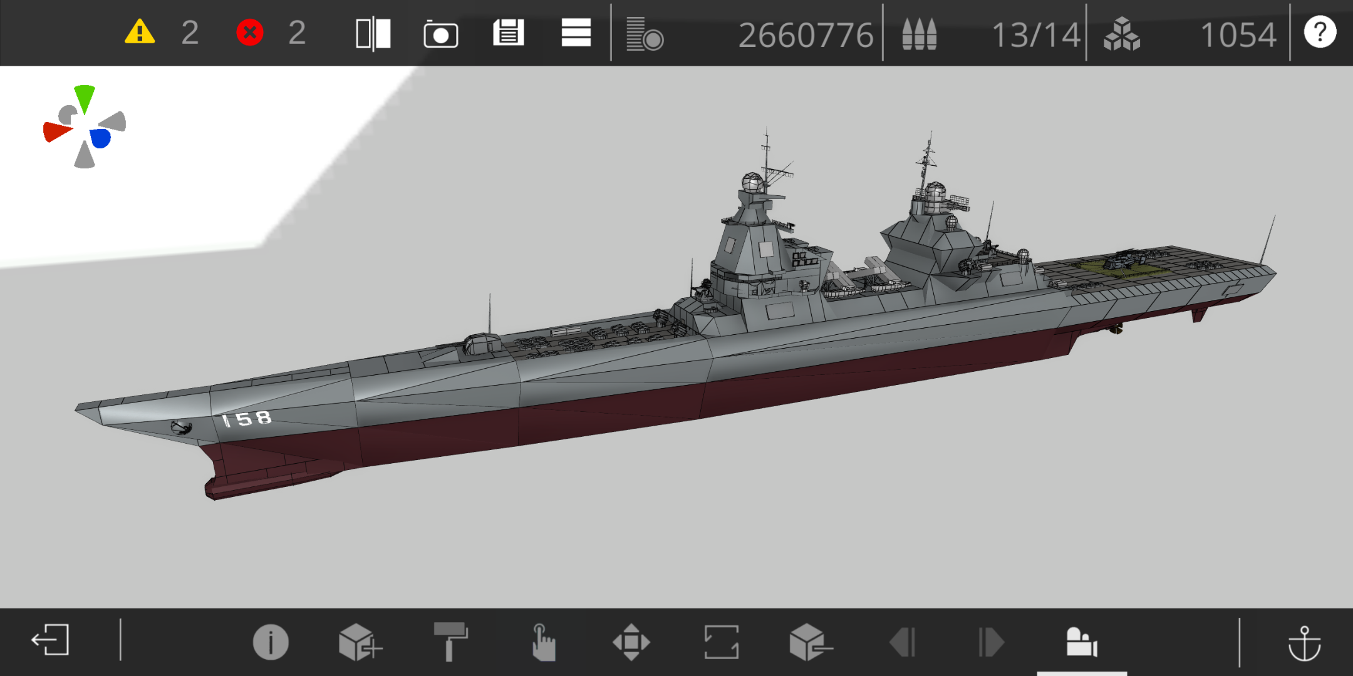Take a screenshot with camera icon
This screenshot has height=676, width=1353.
tap(441, 34)
